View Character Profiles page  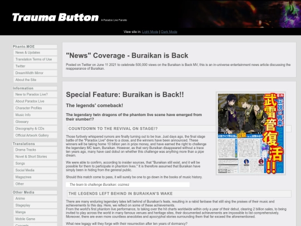pyautogui.click(x=35, y=108)
